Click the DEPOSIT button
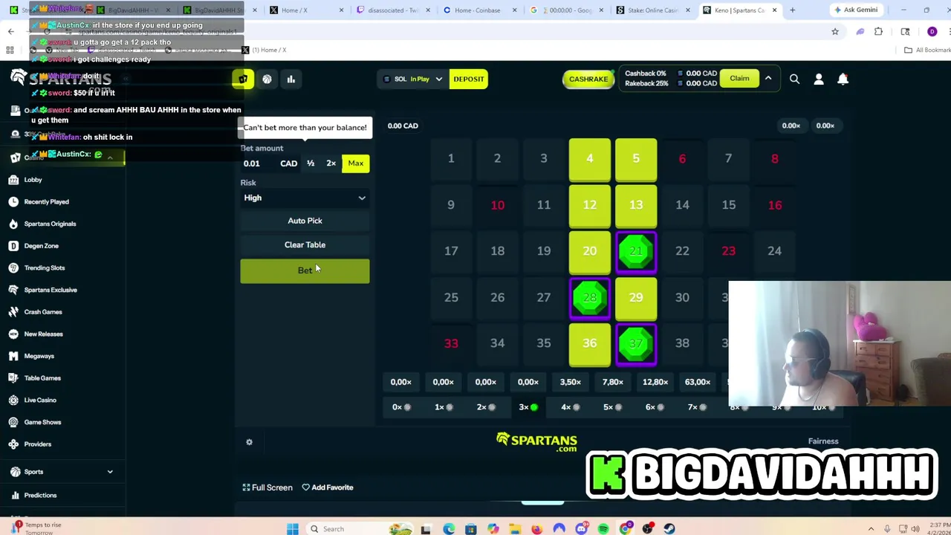 point(469,79)
